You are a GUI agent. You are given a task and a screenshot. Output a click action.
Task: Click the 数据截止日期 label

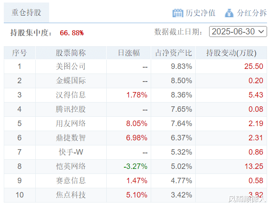point(178,32)
